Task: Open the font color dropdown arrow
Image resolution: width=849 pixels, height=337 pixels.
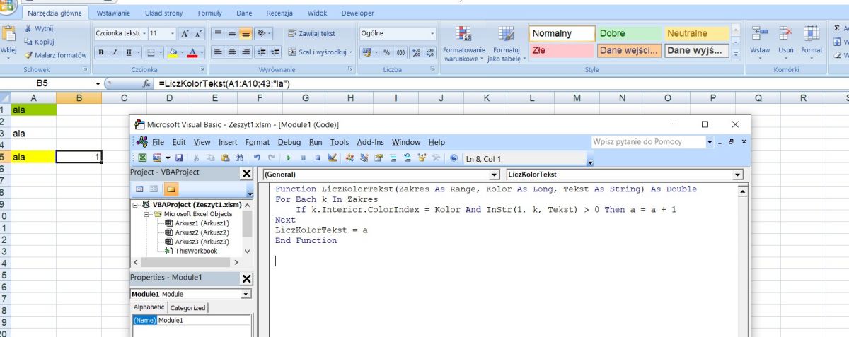Action: pos(202,52)
